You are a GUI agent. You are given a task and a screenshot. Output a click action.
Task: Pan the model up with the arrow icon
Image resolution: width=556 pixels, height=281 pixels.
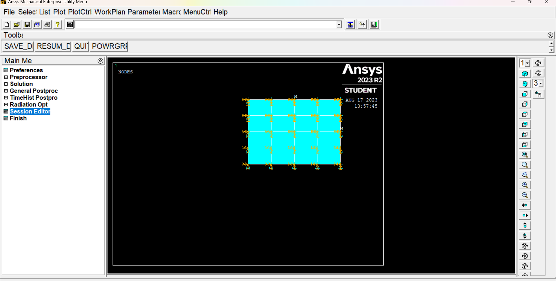click(x=525, y=225)
